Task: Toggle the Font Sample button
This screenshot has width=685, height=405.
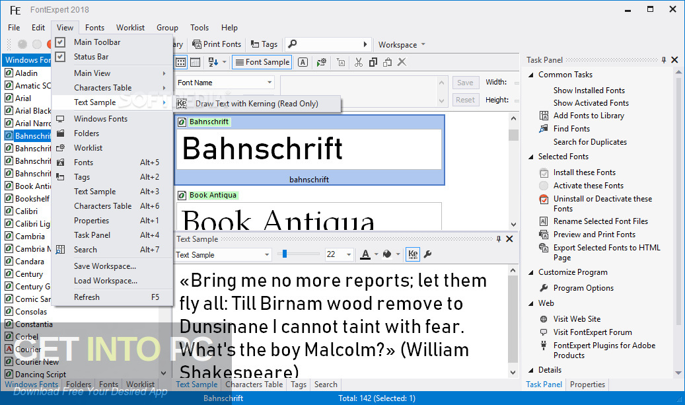Action: [x=262, y=62]
